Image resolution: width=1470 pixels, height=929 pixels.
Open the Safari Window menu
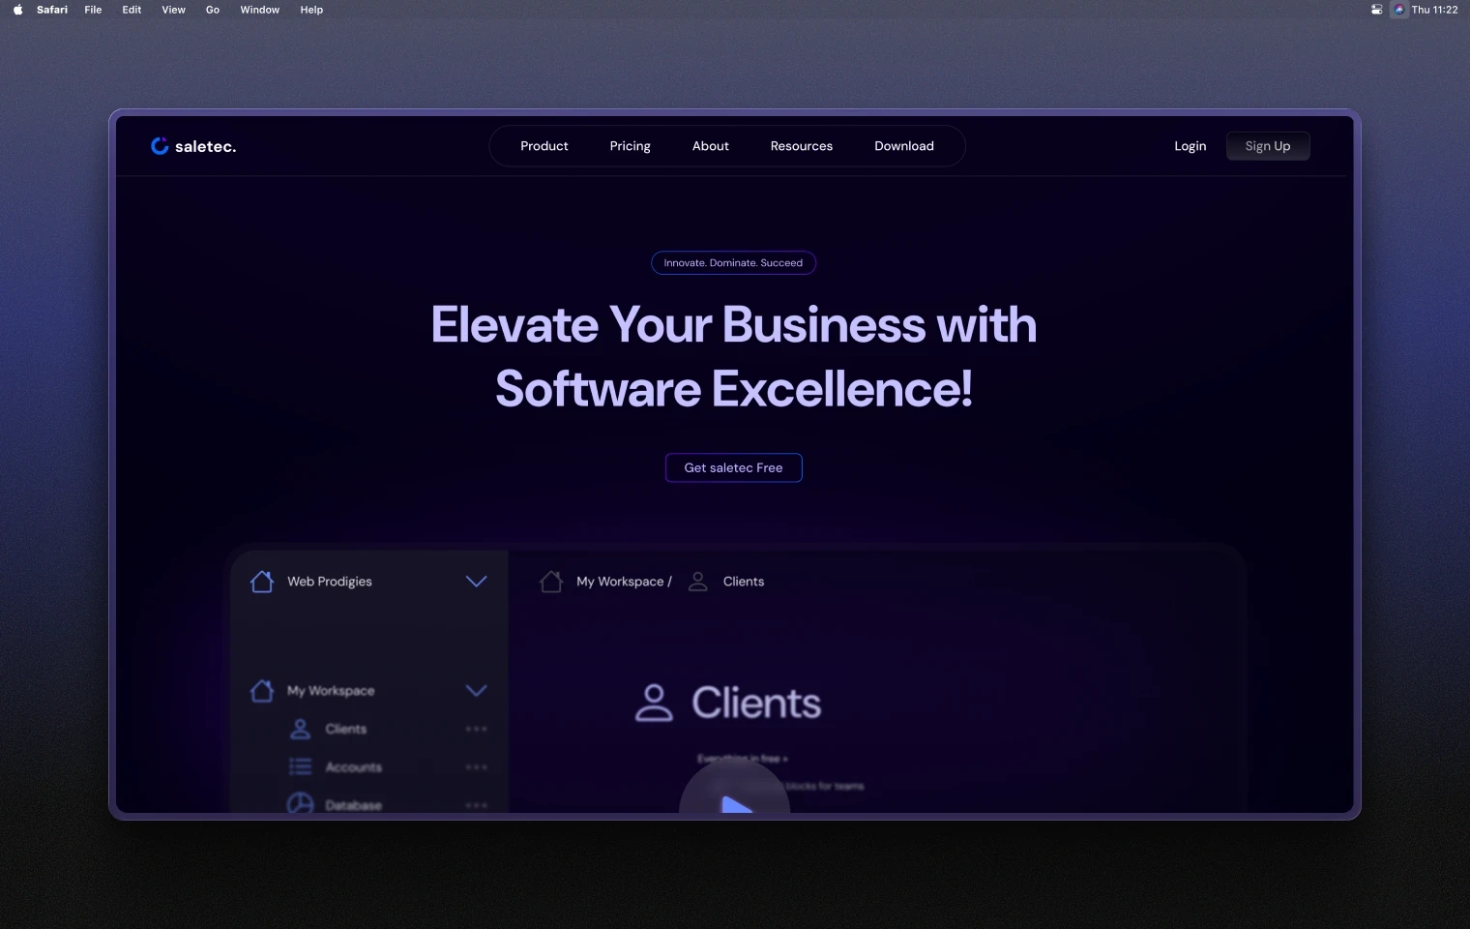click(x=259, y=10)
